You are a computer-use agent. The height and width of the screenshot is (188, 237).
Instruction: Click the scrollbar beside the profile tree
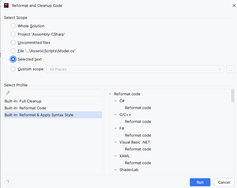232,98
